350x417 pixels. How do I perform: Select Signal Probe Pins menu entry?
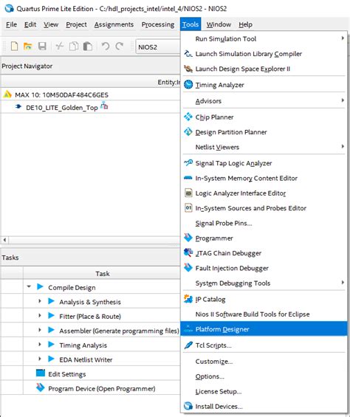264,223
